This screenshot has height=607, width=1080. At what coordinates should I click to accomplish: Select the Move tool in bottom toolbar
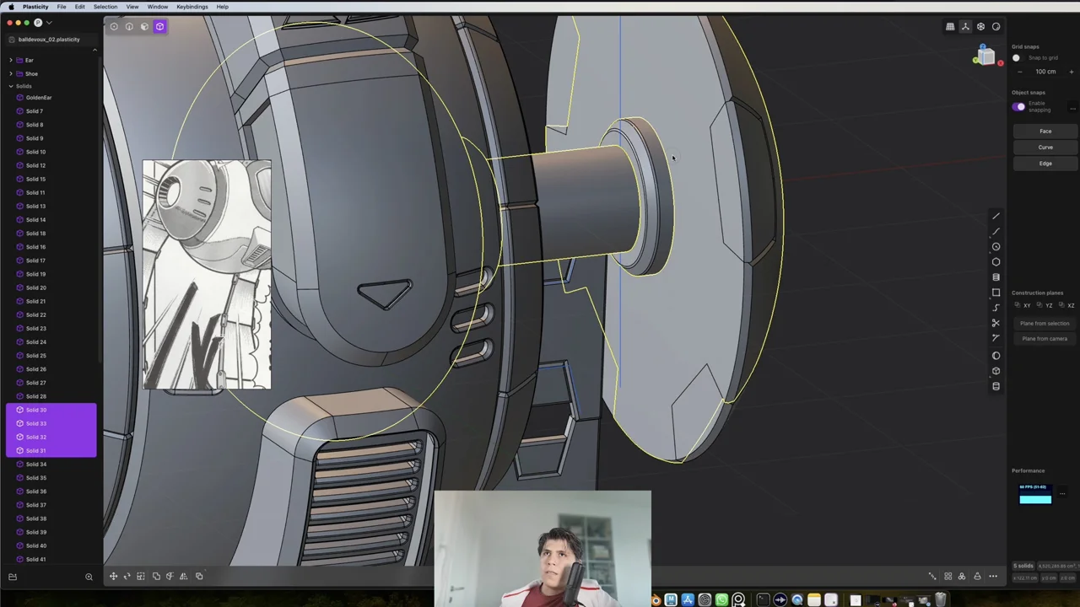click(113, 576)
